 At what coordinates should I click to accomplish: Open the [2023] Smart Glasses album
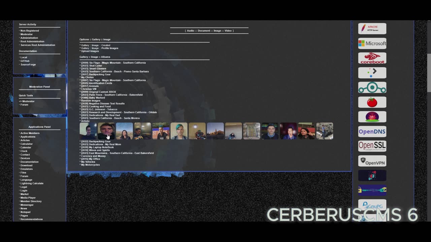click(94, 69)
